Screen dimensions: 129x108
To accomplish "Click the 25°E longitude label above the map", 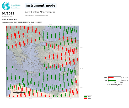I will pos(30,24).
